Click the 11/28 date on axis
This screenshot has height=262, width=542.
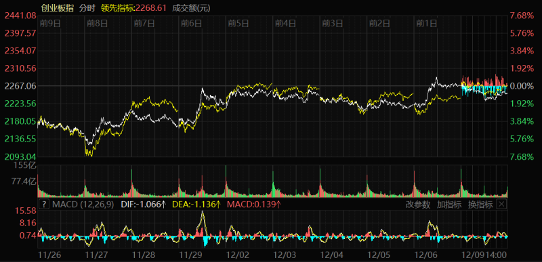click(144, 255)
